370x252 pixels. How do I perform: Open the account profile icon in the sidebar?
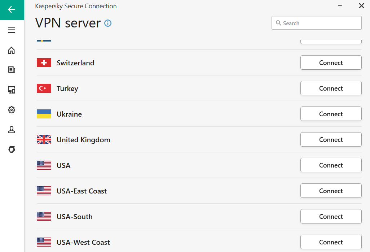tap(12, 130)
